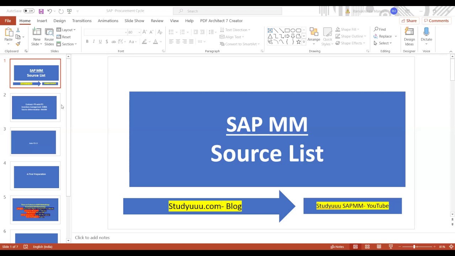Click the Font Color swatch button
The image size is (455, 256).
155,42
